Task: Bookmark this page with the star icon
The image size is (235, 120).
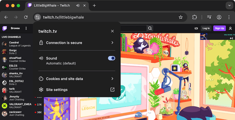Action: [181, 17]
